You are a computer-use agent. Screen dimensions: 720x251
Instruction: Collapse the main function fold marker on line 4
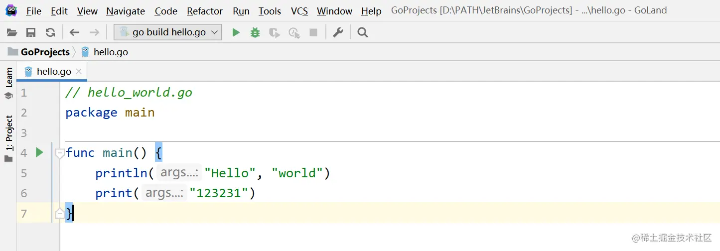(60, 153)
